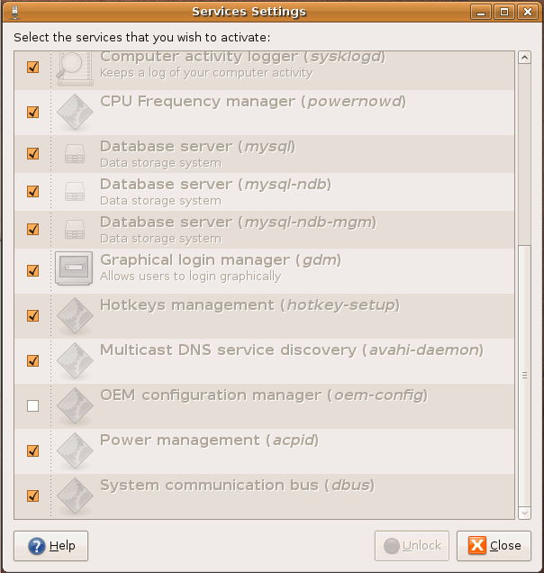Click the vertical scrollbar thumb

524,374
